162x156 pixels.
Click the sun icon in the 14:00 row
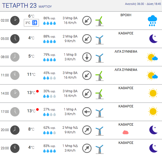[153, 93]
